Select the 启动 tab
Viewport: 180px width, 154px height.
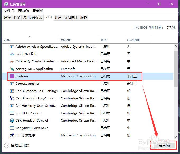click(49, 17)
